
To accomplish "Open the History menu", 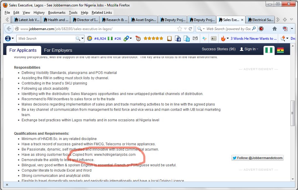I will tap(39, 13).
